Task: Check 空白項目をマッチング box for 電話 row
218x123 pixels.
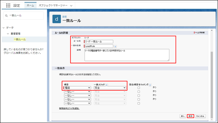Action: click(x=138, y=88)
